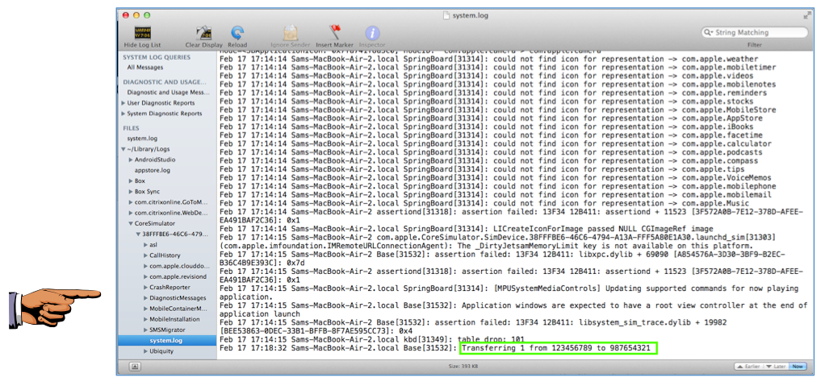Click the small button at the status bar's left end
The width and height of the screenshot is (821, 386).
point(135,367)
